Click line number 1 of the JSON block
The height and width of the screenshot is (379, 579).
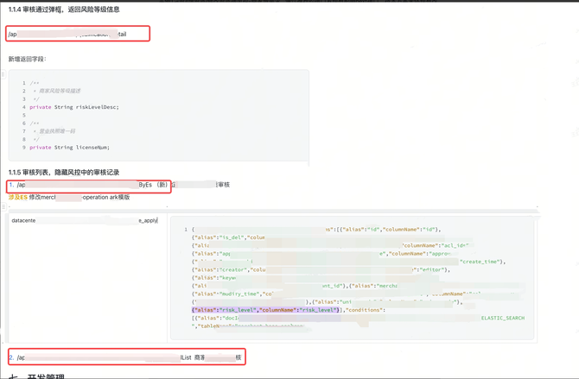click(185, 230)
